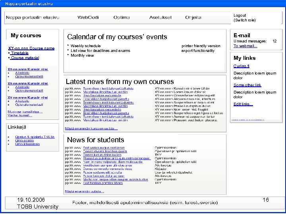286x214 pixels.
Task: Select Weekly schedule calendar view
Action: pyautogui.click(x=85, y=46)
